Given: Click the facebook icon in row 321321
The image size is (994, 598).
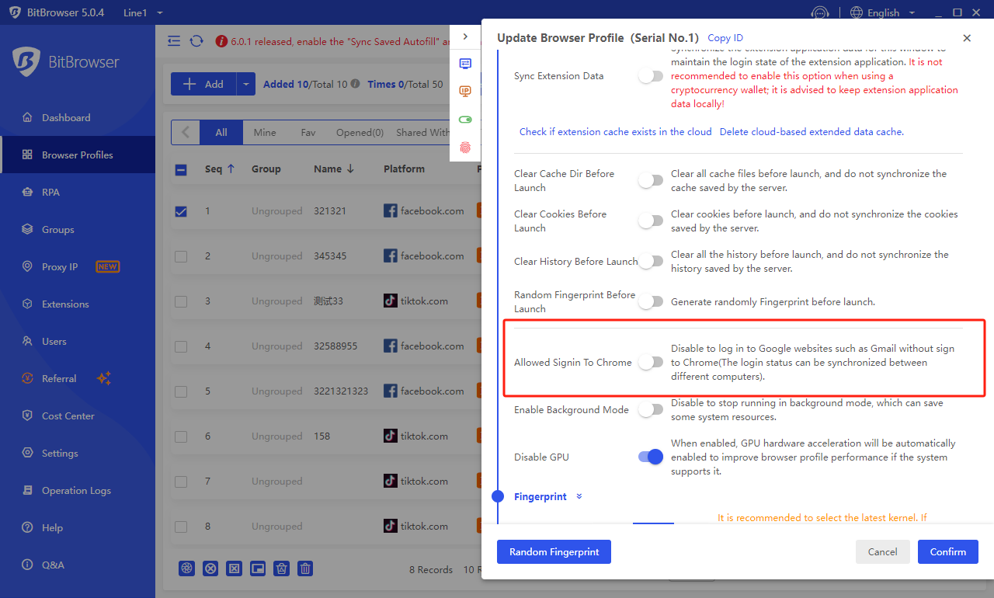Looking at the screenshot, I should (x=391, y=210).
